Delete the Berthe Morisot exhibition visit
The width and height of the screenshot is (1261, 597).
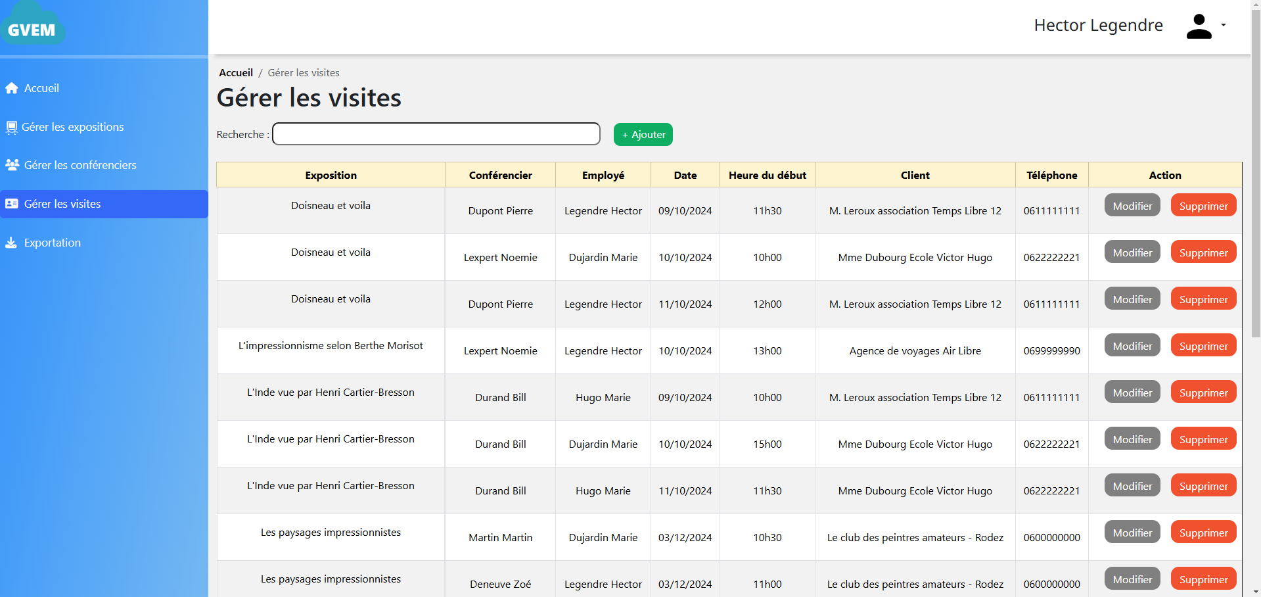coord(1203,345)
